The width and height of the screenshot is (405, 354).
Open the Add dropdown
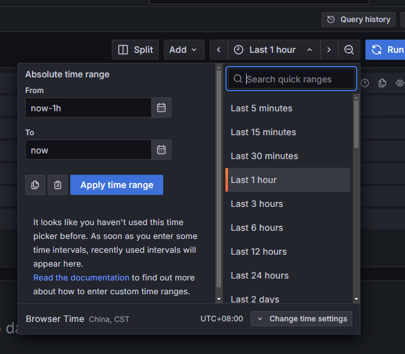coord(183,50)
